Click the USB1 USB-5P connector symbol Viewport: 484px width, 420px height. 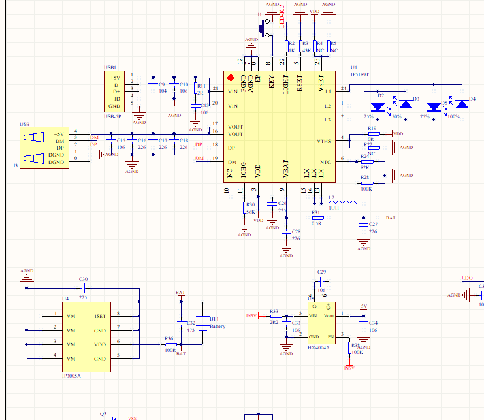click(114, 91)
